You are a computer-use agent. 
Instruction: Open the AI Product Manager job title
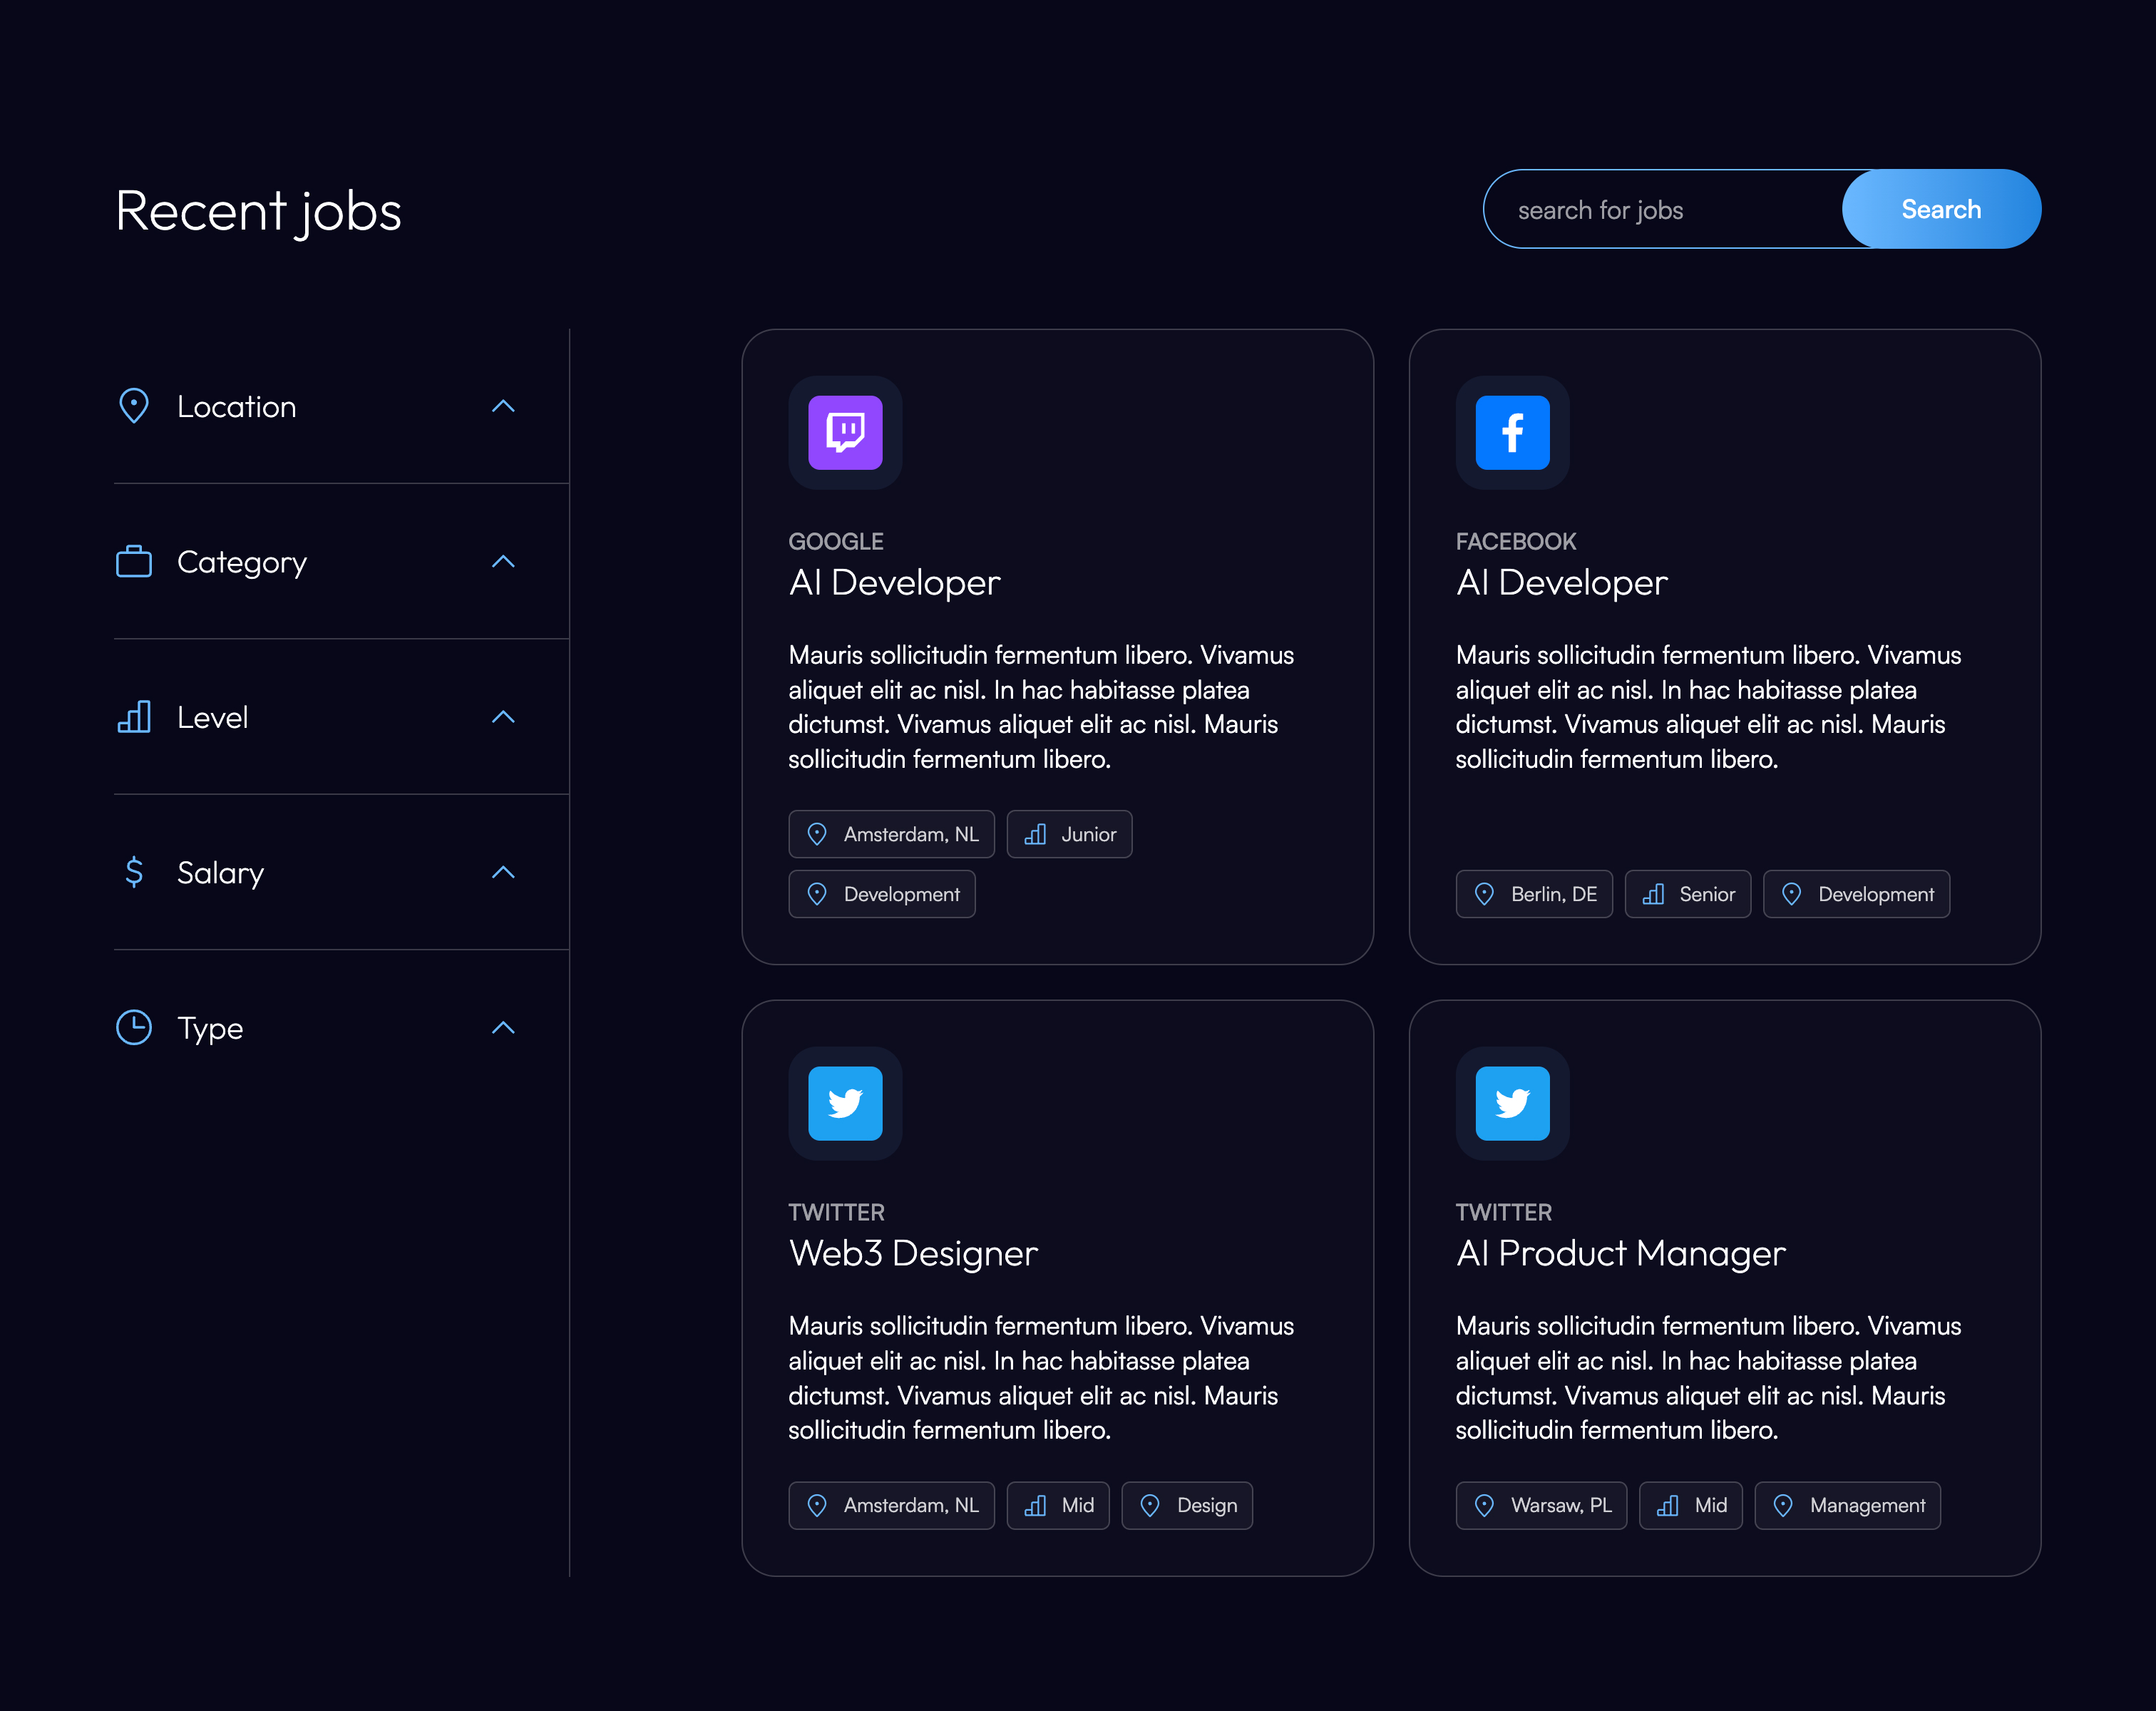(1621, 1254)
